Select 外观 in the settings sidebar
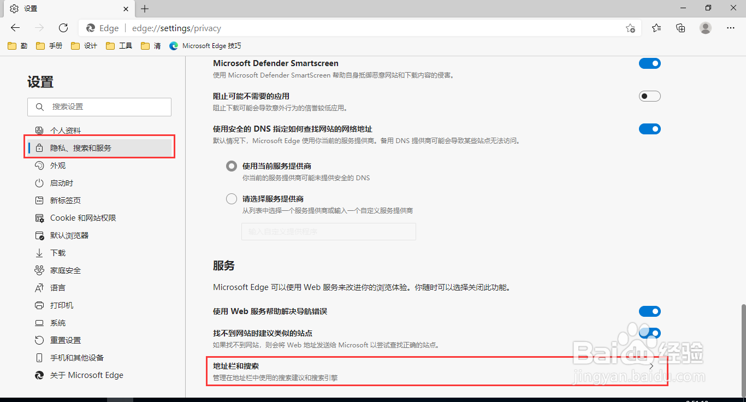746x402 pixels. coord(57,165)
